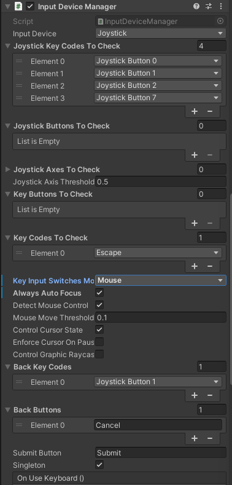Uncheck Always Auto Focus
The width and height of the screenshot is (232, 485).
tap(99, 293)
